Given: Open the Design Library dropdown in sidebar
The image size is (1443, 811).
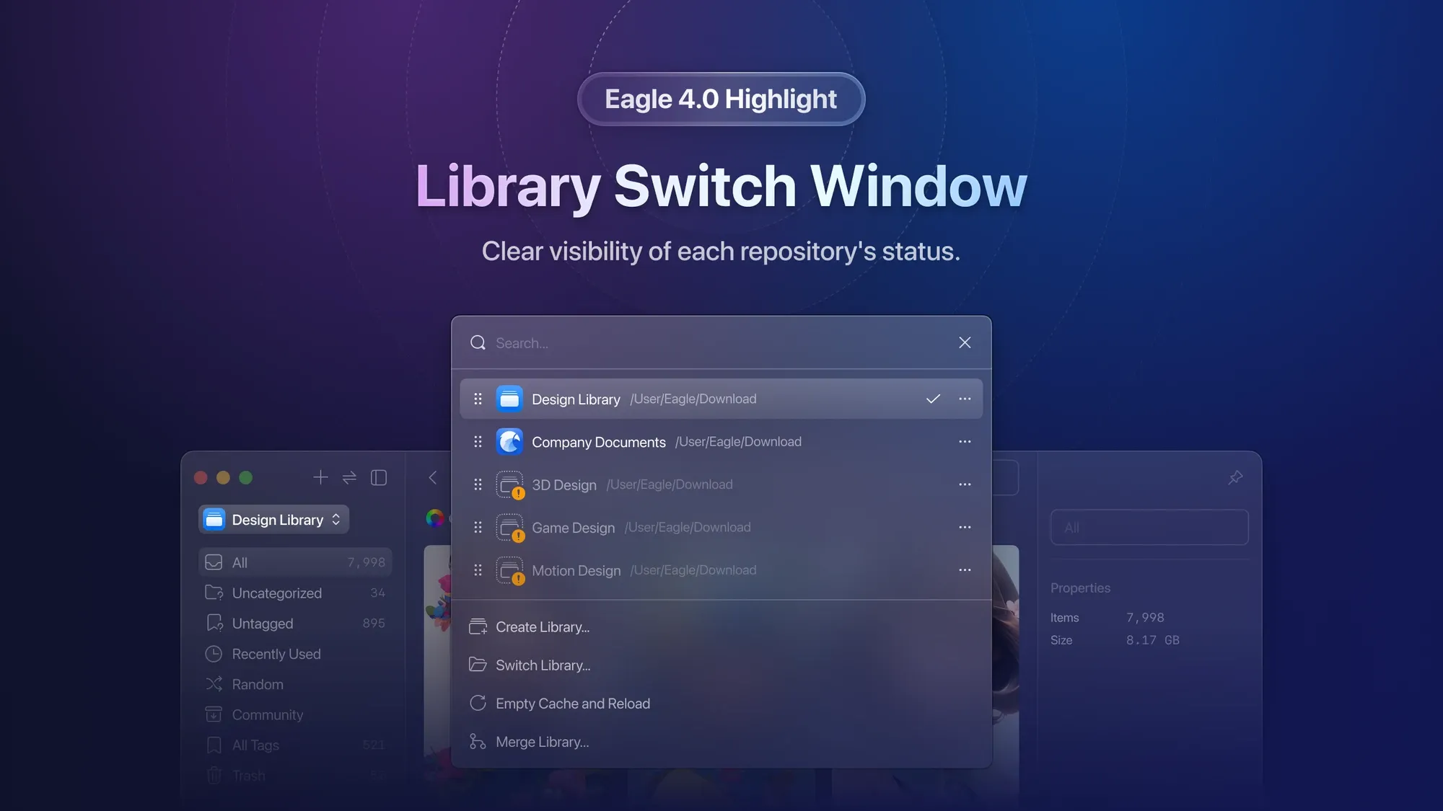Looking at the screenshot, I should coord(273,519).
